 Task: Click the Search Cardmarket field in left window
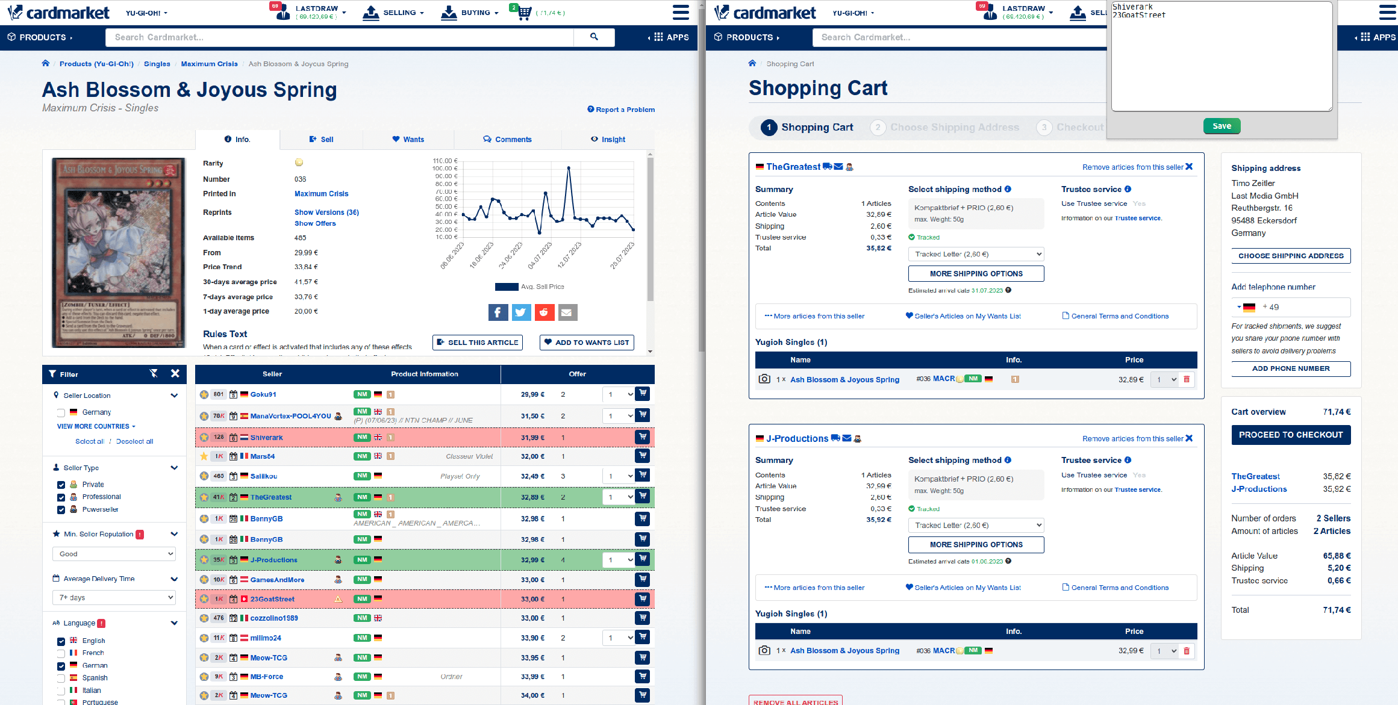[340, 37]
